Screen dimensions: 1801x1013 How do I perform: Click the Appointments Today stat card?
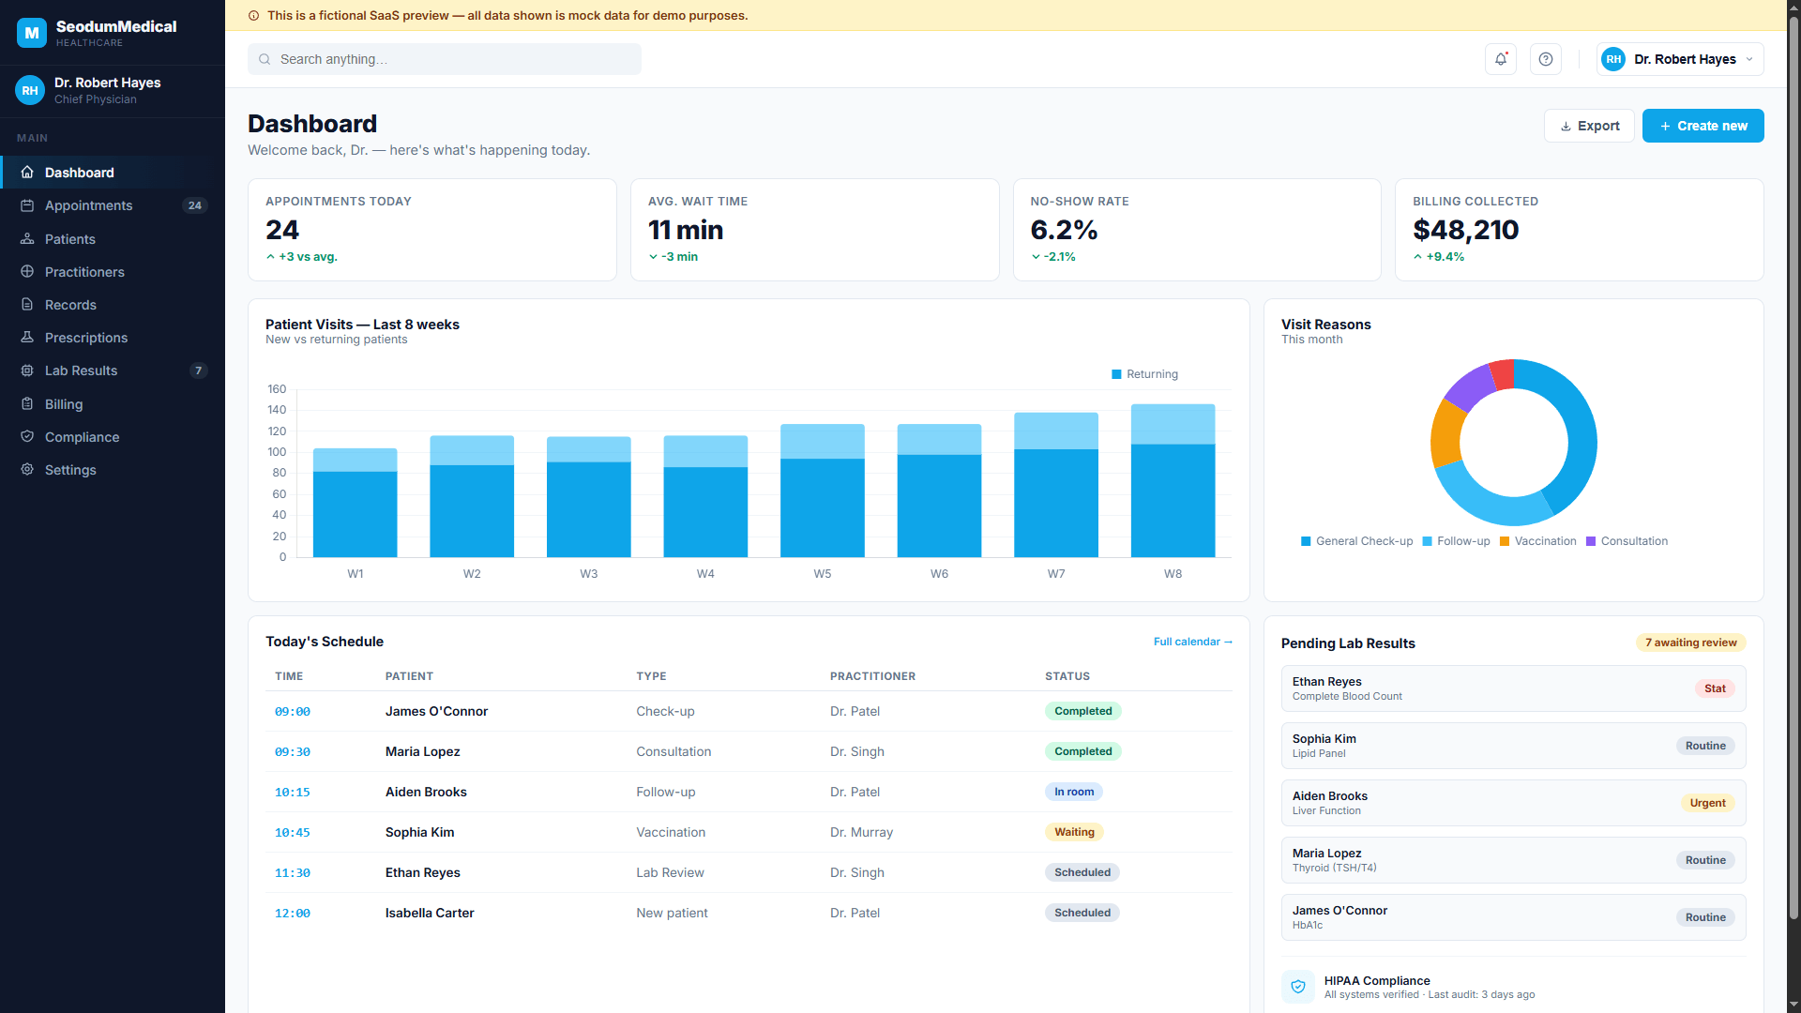(x=432, y=230)
